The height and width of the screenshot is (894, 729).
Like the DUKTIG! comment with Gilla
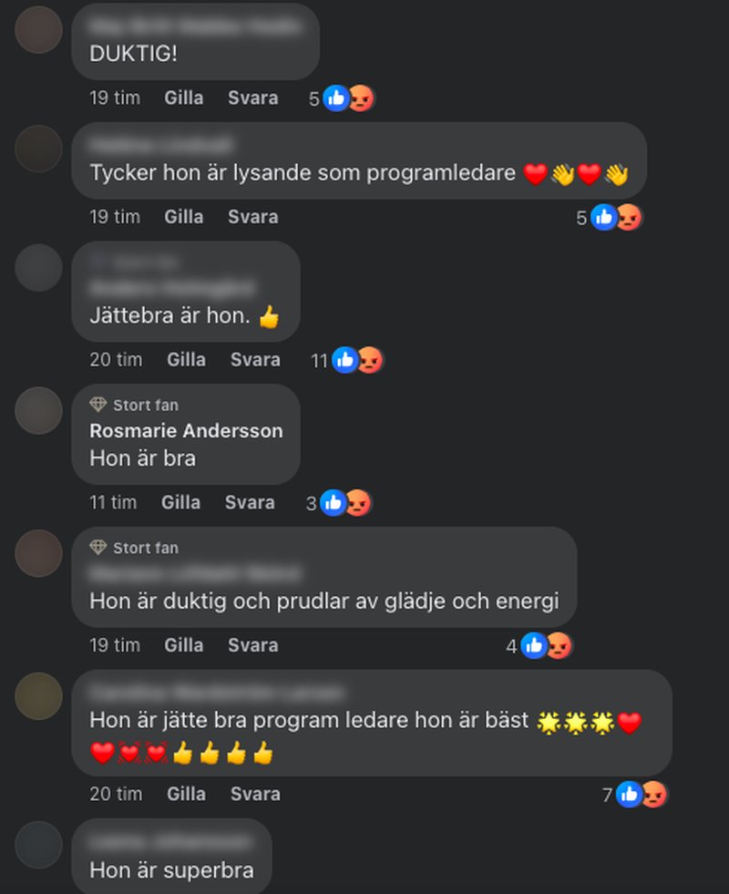click(183, 98)
